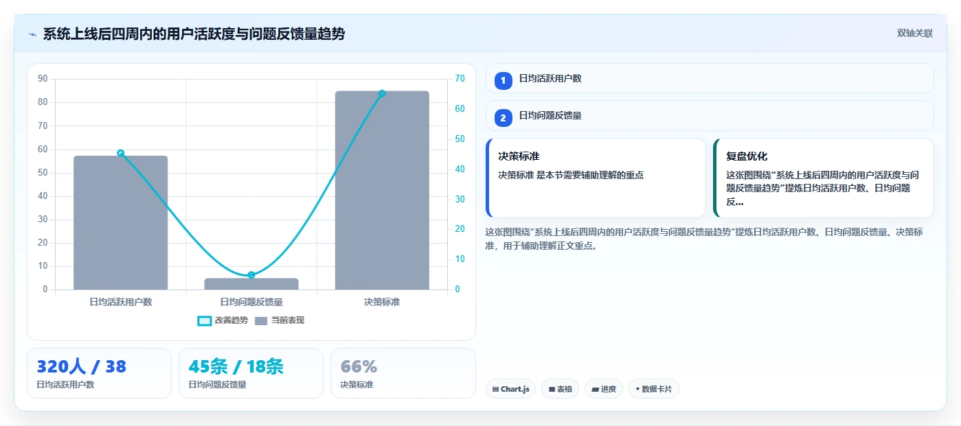Viewport: 961px width, 426px height.
Task: Select the tall 决策标准 bar
Action: coord(382,190)
